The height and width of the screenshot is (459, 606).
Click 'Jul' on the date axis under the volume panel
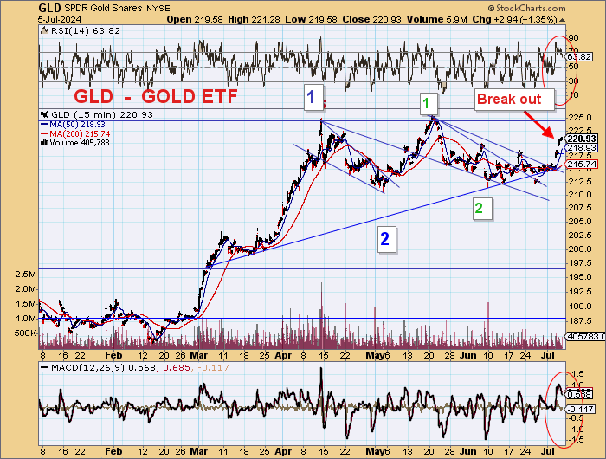[x=548, y=355]
